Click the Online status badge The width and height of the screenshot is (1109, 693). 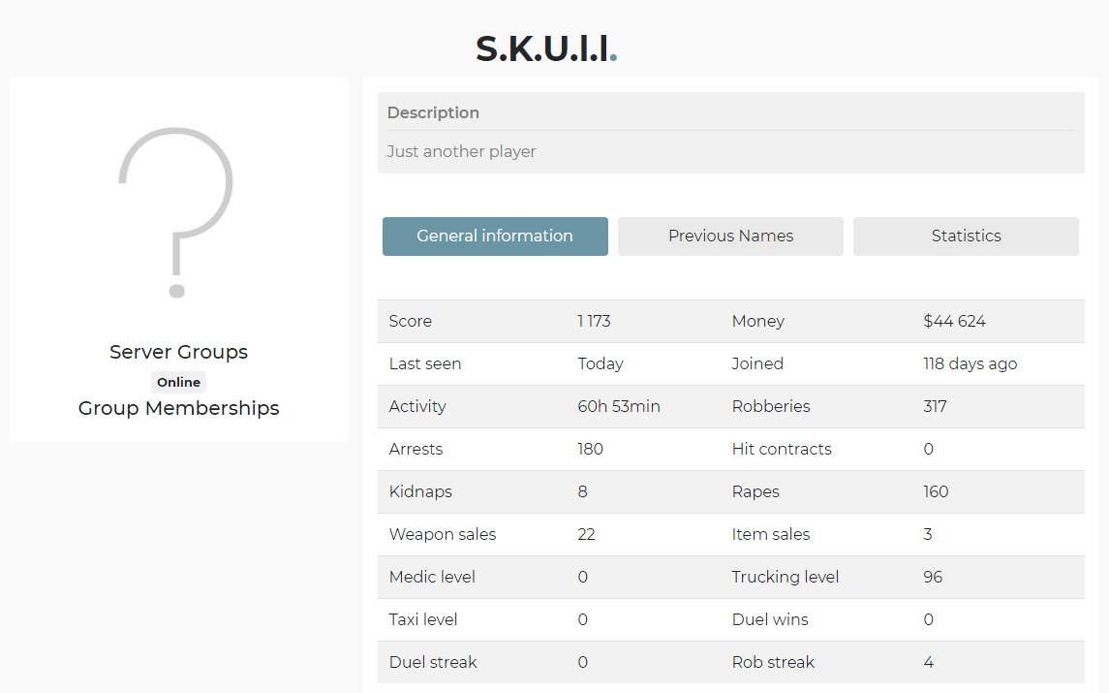[179, 382]
